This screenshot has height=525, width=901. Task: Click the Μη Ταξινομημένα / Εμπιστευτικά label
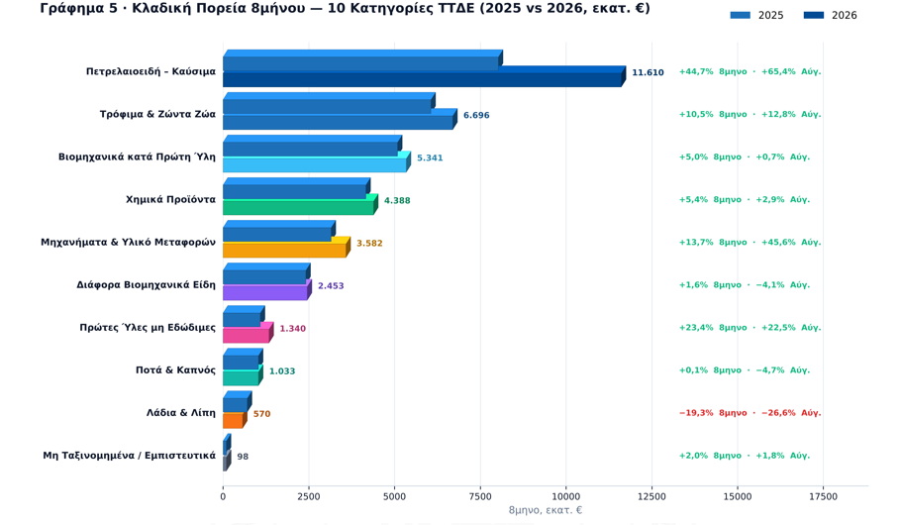130,456
